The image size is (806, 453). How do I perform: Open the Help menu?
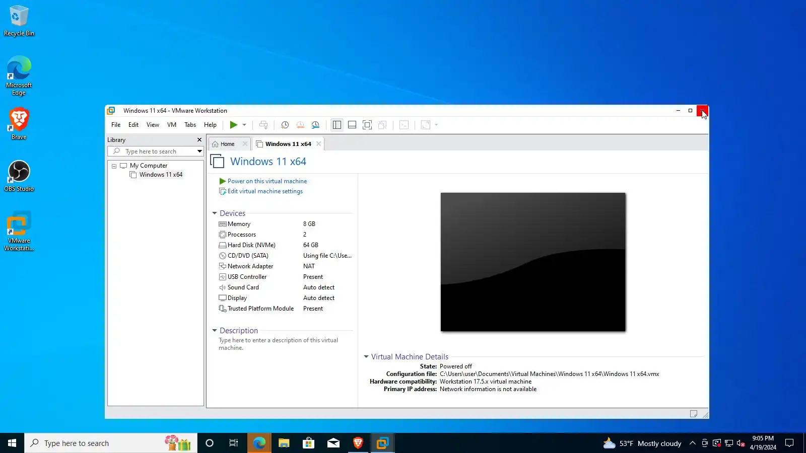coord(210,125)
